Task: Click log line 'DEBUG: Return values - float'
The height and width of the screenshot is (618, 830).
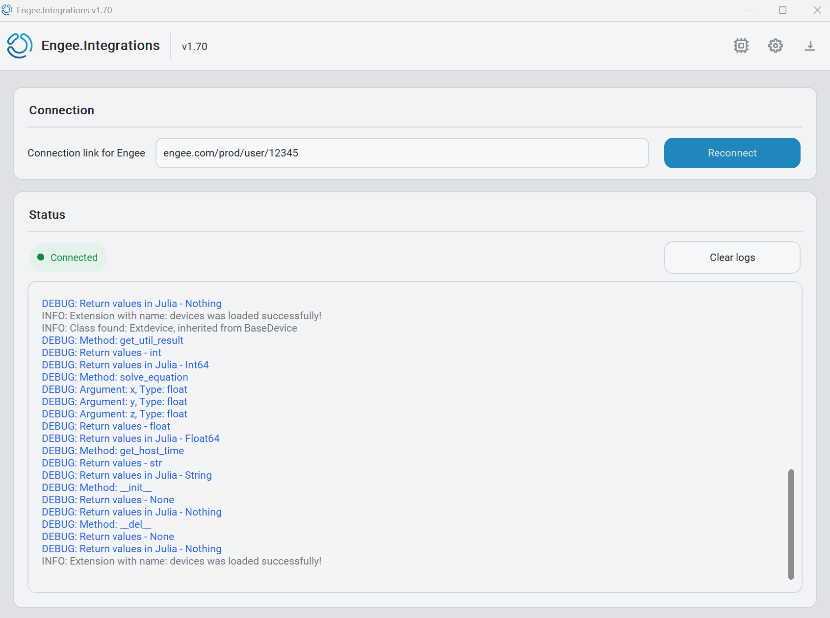Action: pyautogui.click(x=106, y=426)
